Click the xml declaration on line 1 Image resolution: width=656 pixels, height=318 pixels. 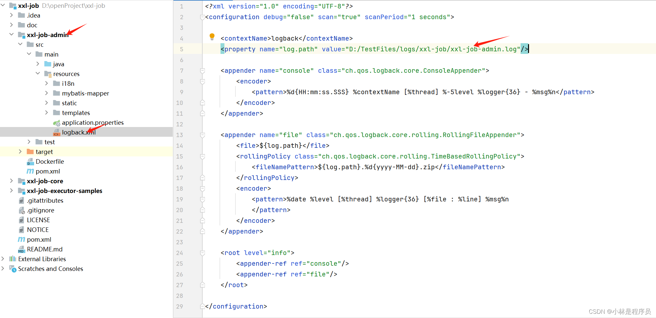click(279, 6)
